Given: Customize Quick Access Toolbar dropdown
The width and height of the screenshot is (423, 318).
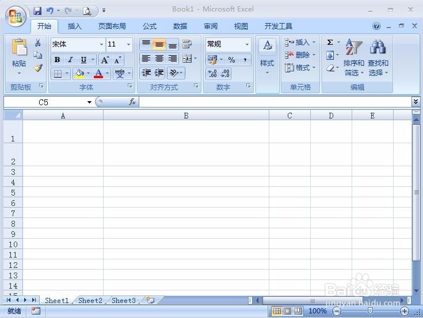Looking at the screenshot, I should 104,11.
